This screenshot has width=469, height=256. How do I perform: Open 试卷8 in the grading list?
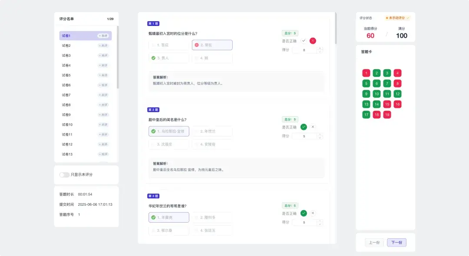point(85,105)
